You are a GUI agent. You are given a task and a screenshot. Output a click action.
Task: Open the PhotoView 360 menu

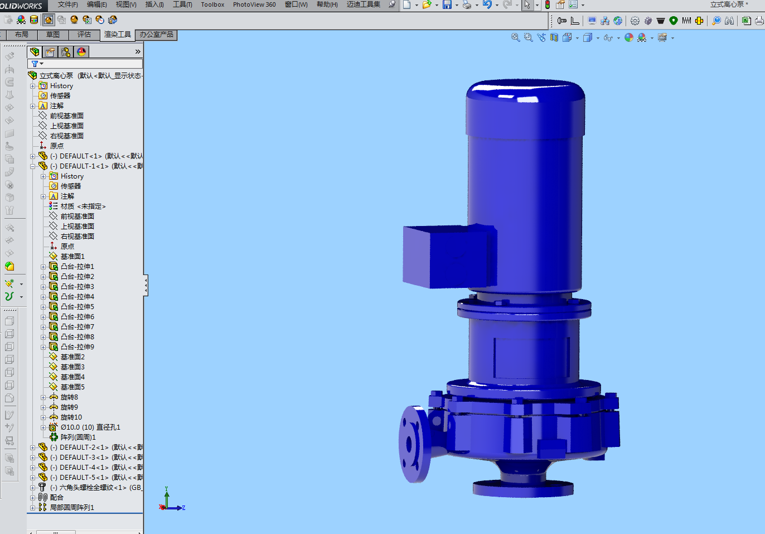pyautogui.click(x=254, y=4)
